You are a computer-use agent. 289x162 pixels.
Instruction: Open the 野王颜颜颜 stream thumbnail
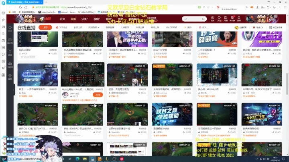pos(217,39)
